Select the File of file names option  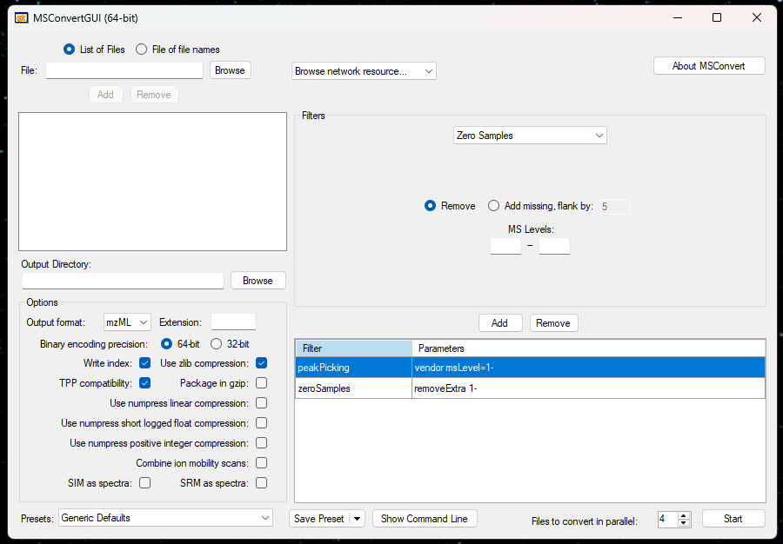[142, 50]
